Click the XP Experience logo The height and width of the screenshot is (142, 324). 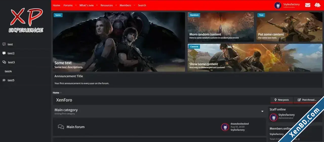(x=26, y=20)
